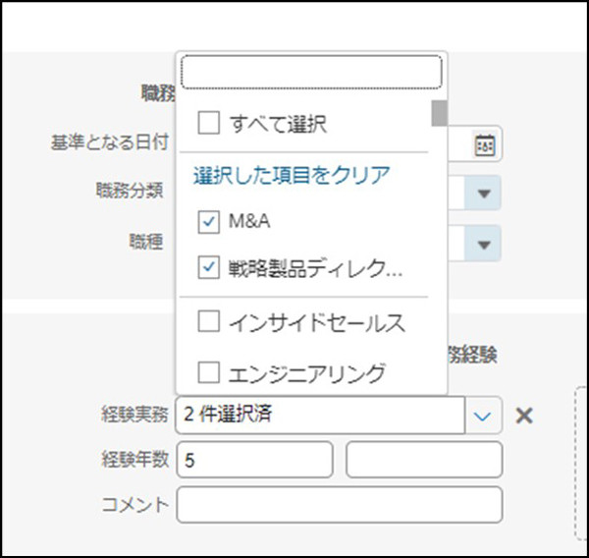This screenshot has width=589, height=558.
Task: Check the すべて選択 checkbox
Action: click(x=208, y=123)
